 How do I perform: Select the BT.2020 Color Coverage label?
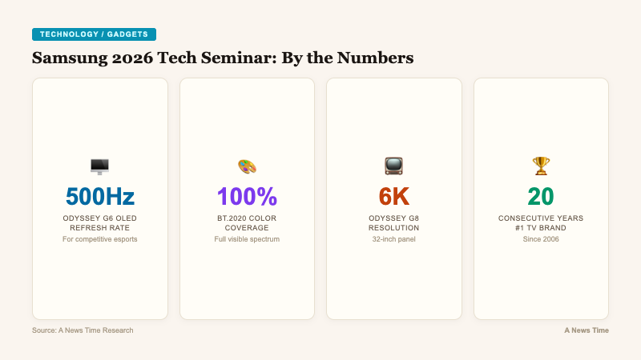click(x=247, y=223)
